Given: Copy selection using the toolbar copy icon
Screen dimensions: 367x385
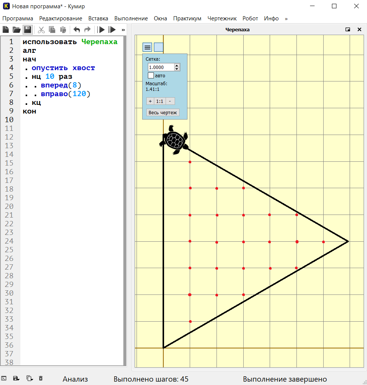Looking at the screenshot, I should [52, 30].
